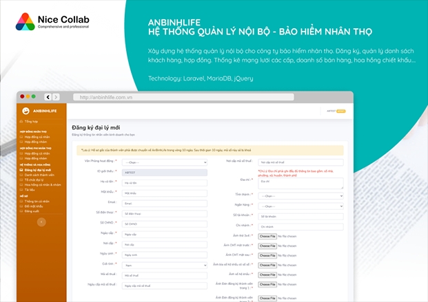Click Choose File for Ảnh sổ hộ khẩu
The width and height of the screenshot is (428, 302).
pos(267,274)
